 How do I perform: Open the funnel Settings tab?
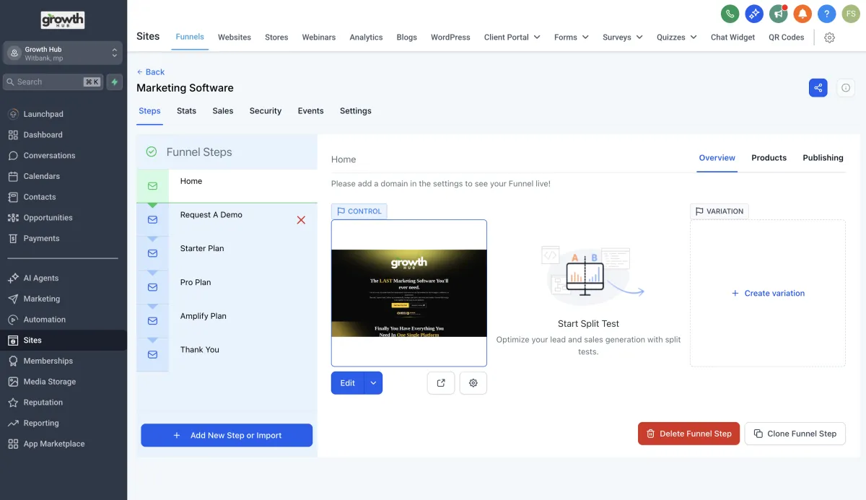(x=356, y=111)
